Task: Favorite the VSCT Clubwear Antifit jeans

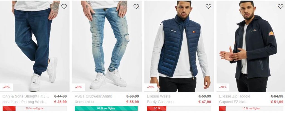Action: point(136,7)
